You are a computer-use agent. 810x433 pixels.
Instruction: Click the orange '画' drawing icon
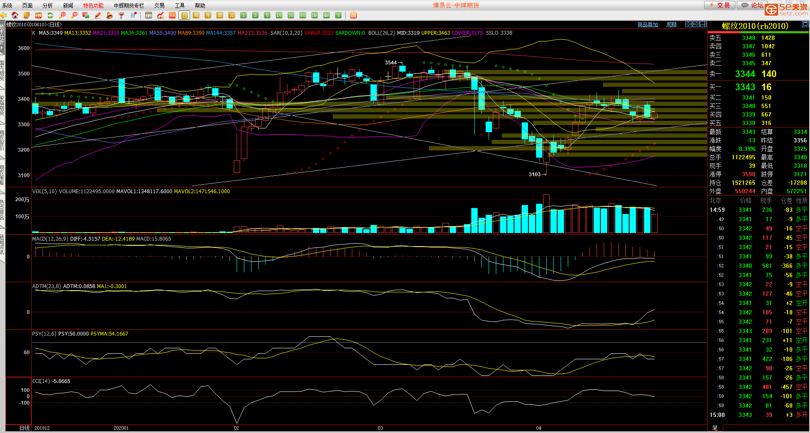(354, 15)
